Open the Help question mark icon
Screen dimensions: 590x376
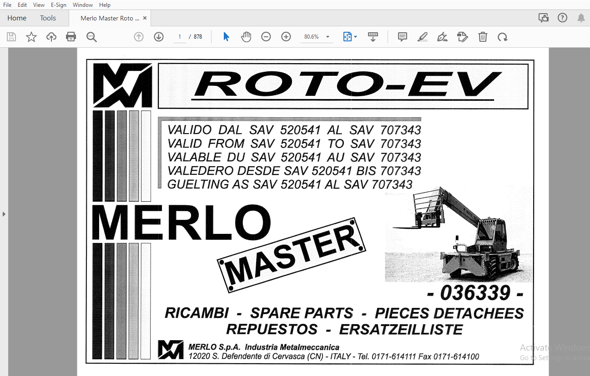563,18
